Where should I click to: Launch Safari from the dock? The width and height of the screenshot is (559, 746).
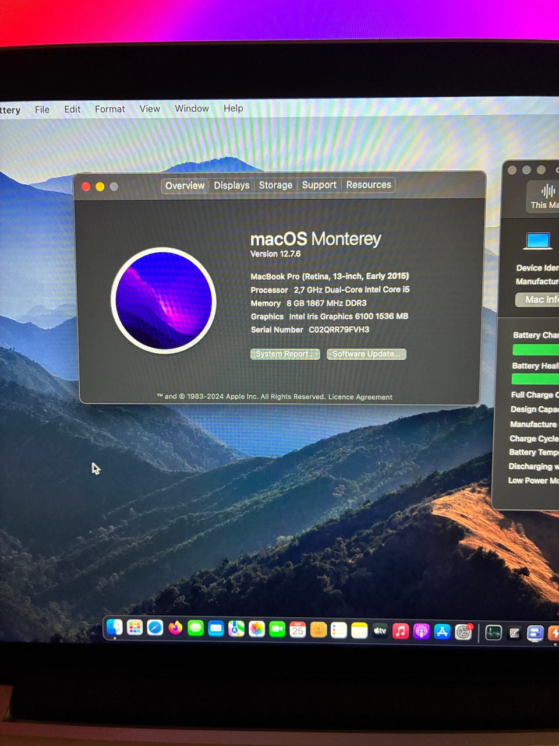coord(155,628)
